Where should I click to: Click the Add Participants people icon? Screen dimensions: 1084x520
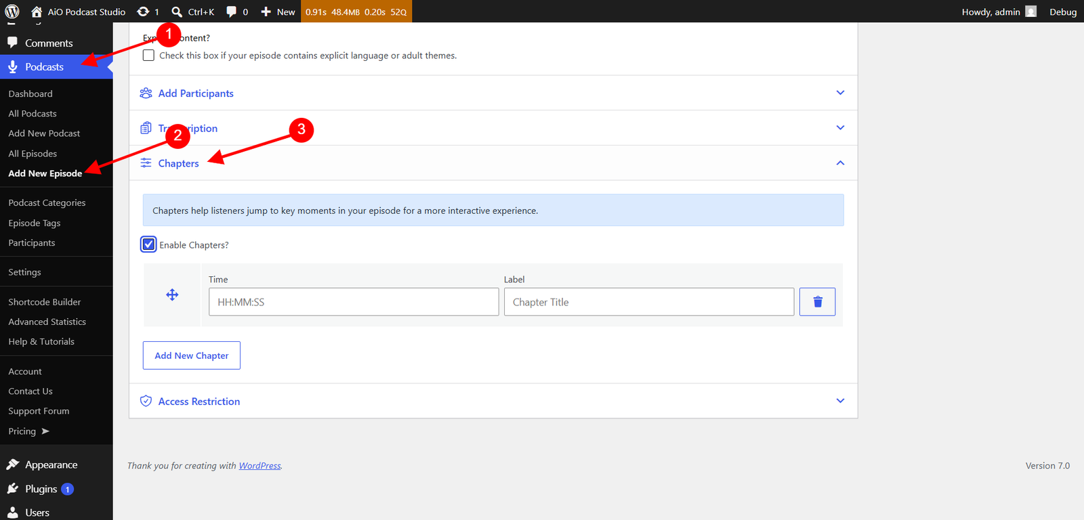pyautogui.click(x=146, y=93)
